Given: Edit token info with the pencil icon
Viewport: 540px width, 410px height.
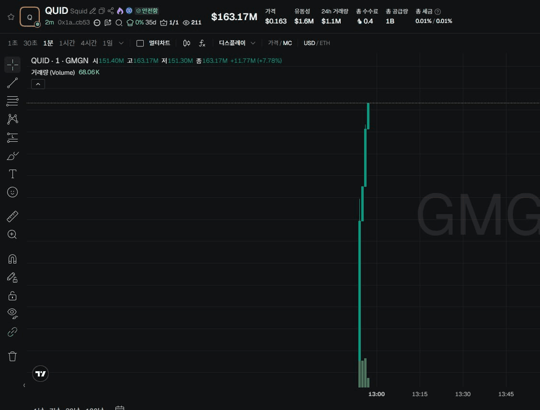Looking at the screenshot, I should point(92,11).
